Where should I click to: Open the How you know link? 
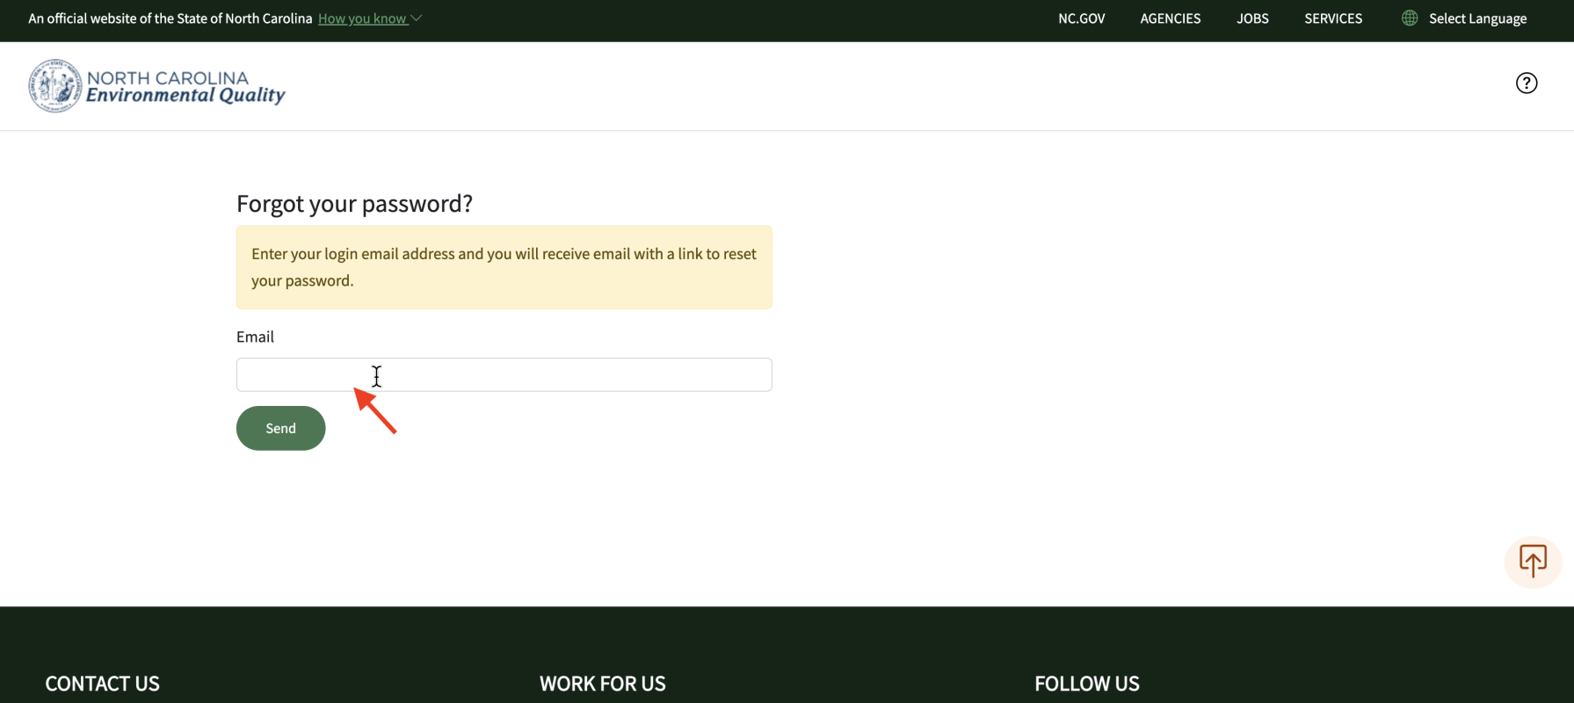point(362,18)
